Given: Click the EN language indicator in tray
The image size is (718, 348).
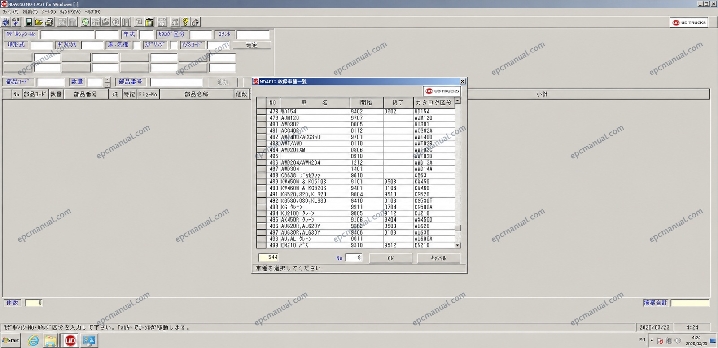Looking at the screenshot, I should pyautogui.click(x=642, y=340).
